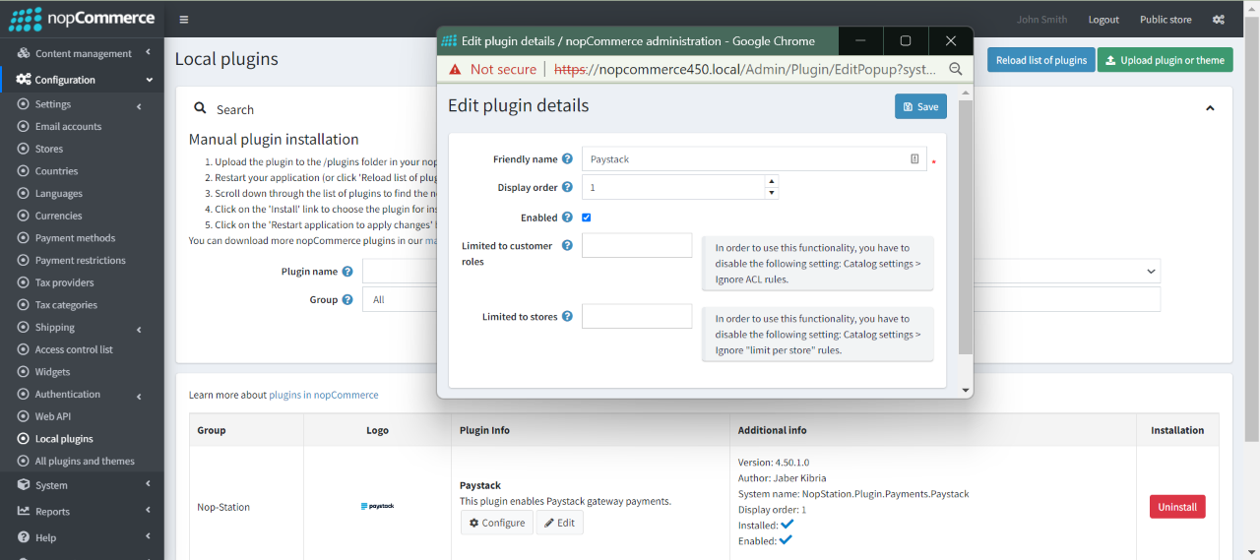Click the Not secure warning icon
The width and height of the screenshot is (1260, 560).
point(455,70)
